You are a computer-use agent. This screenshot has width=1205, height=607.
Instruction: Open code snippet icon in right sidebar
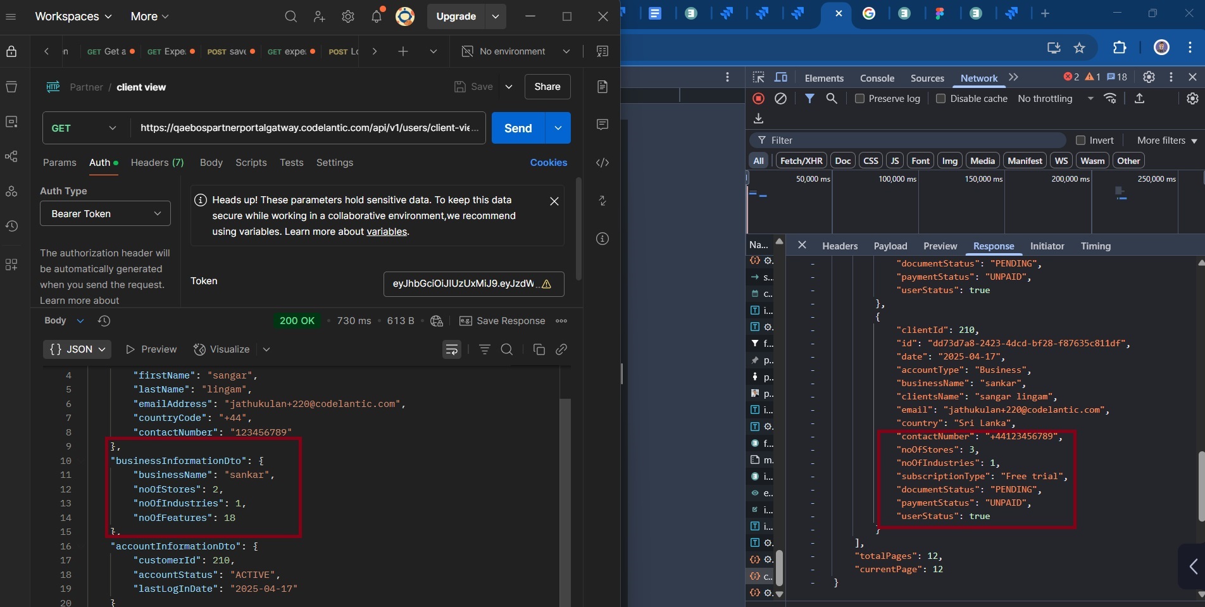(x=602, y=163)
